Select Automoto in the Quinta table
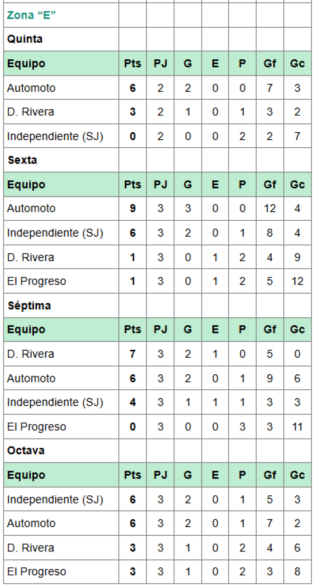Viewport: 315px width, 588px height. click(31, 88)
